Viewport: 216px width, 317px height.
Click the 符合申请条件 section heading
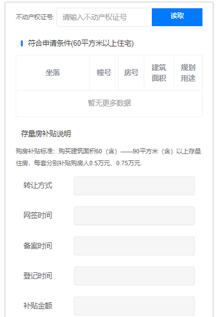81,43
